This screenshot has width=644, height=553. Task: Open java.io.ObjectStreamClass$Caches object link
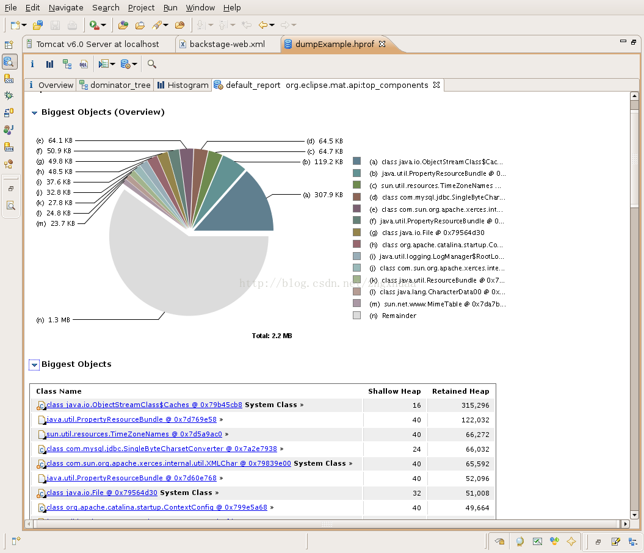click(x=144, y=405)
